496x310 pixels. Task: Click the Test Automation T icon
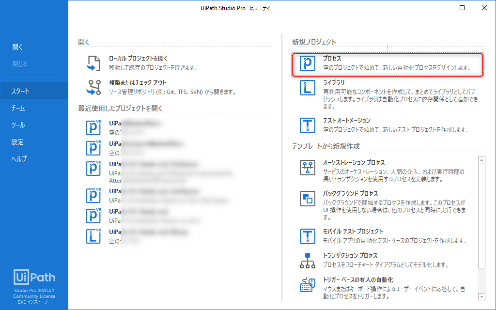tap(308, 125)
